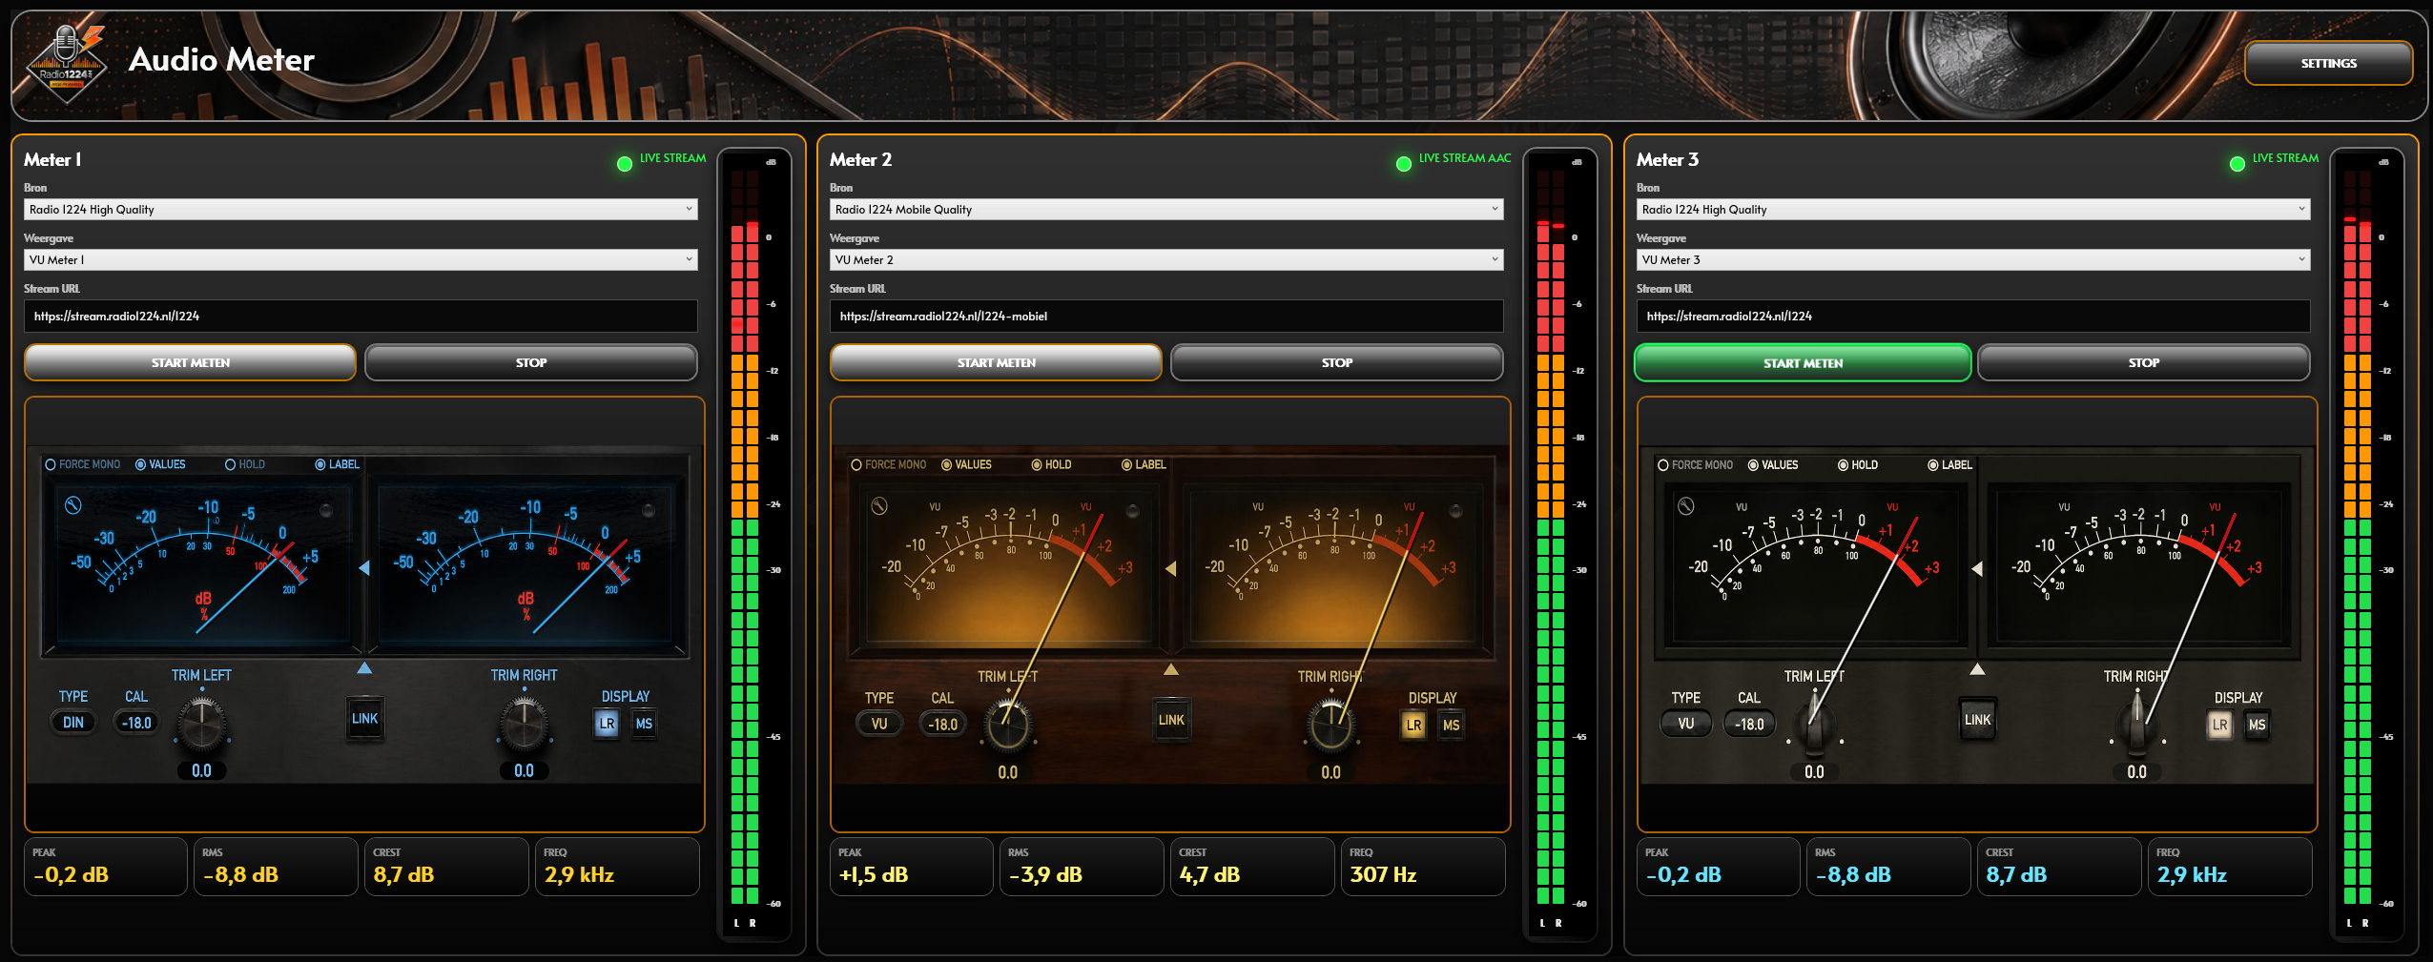Click Meter 2 green live stream indicator

click(x=1404, y=164)
